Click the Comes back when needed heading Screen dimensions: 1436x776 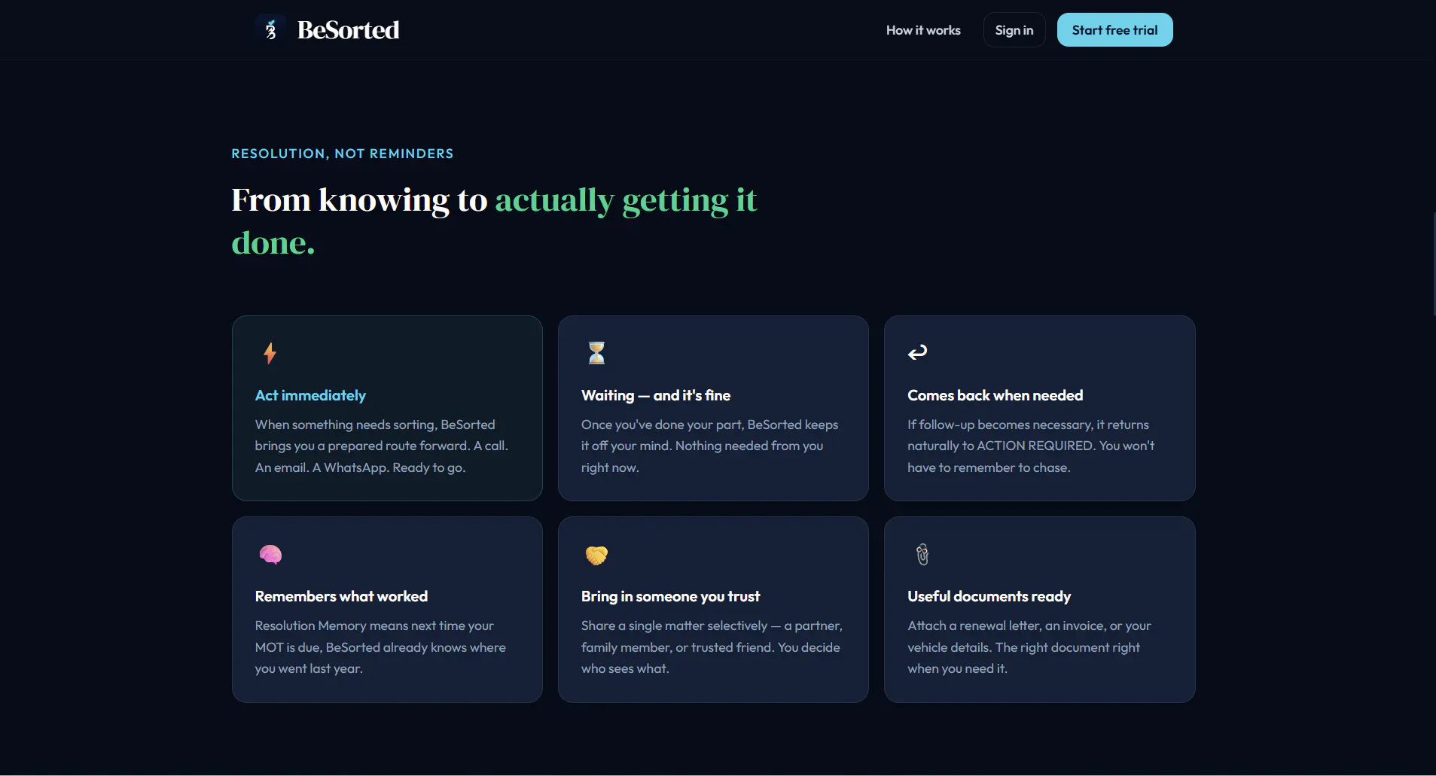[x=995, y=396]
